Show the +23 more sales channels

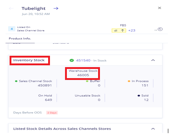coord(132,30)
